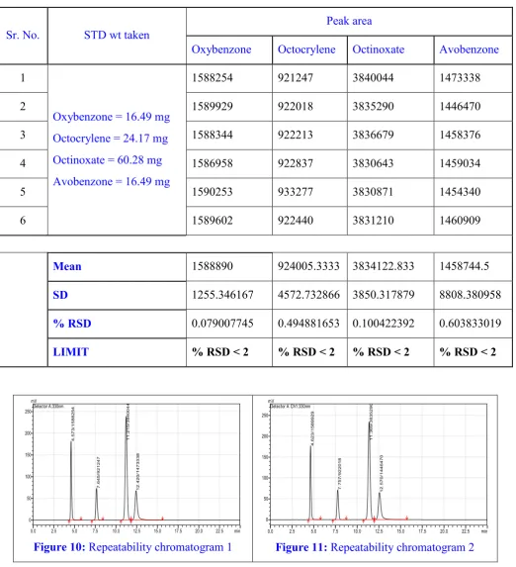Click '% RSD < 2' limit under Avobenzone
The image size is (516, 567).
tap(468, 352)
